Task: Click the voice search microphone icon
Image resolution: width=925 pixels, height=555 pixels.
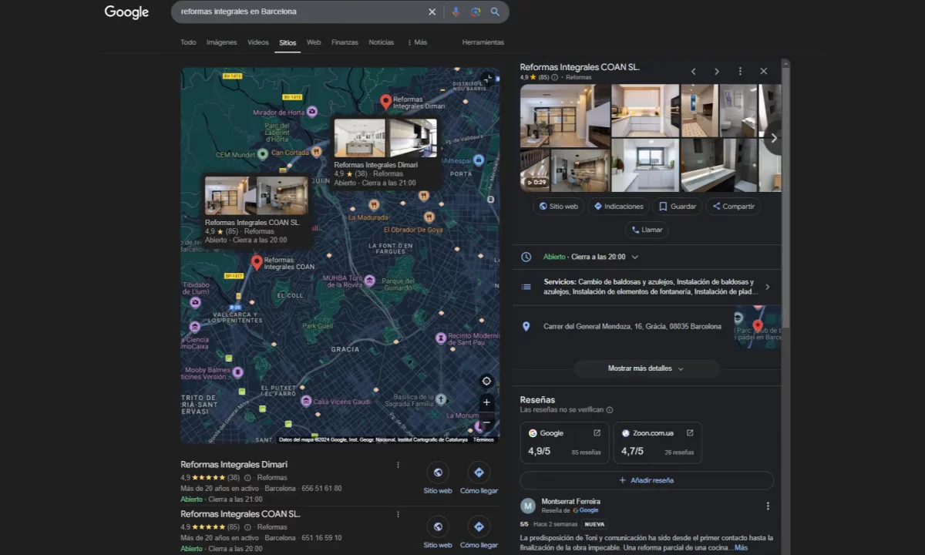Action: 456,12
